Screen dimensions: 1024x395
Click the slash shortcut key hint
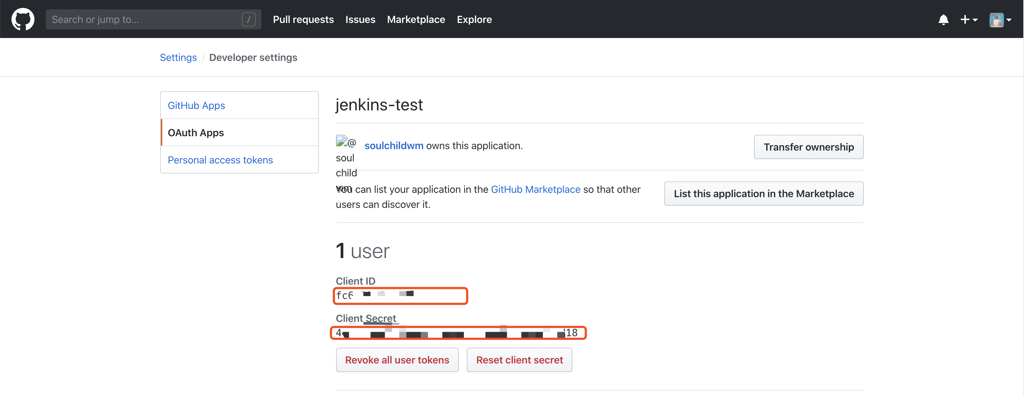tap(248, 19)
